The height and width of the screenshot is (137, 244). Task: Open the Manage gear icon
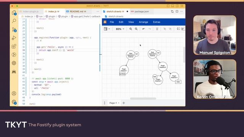point(14,102)
